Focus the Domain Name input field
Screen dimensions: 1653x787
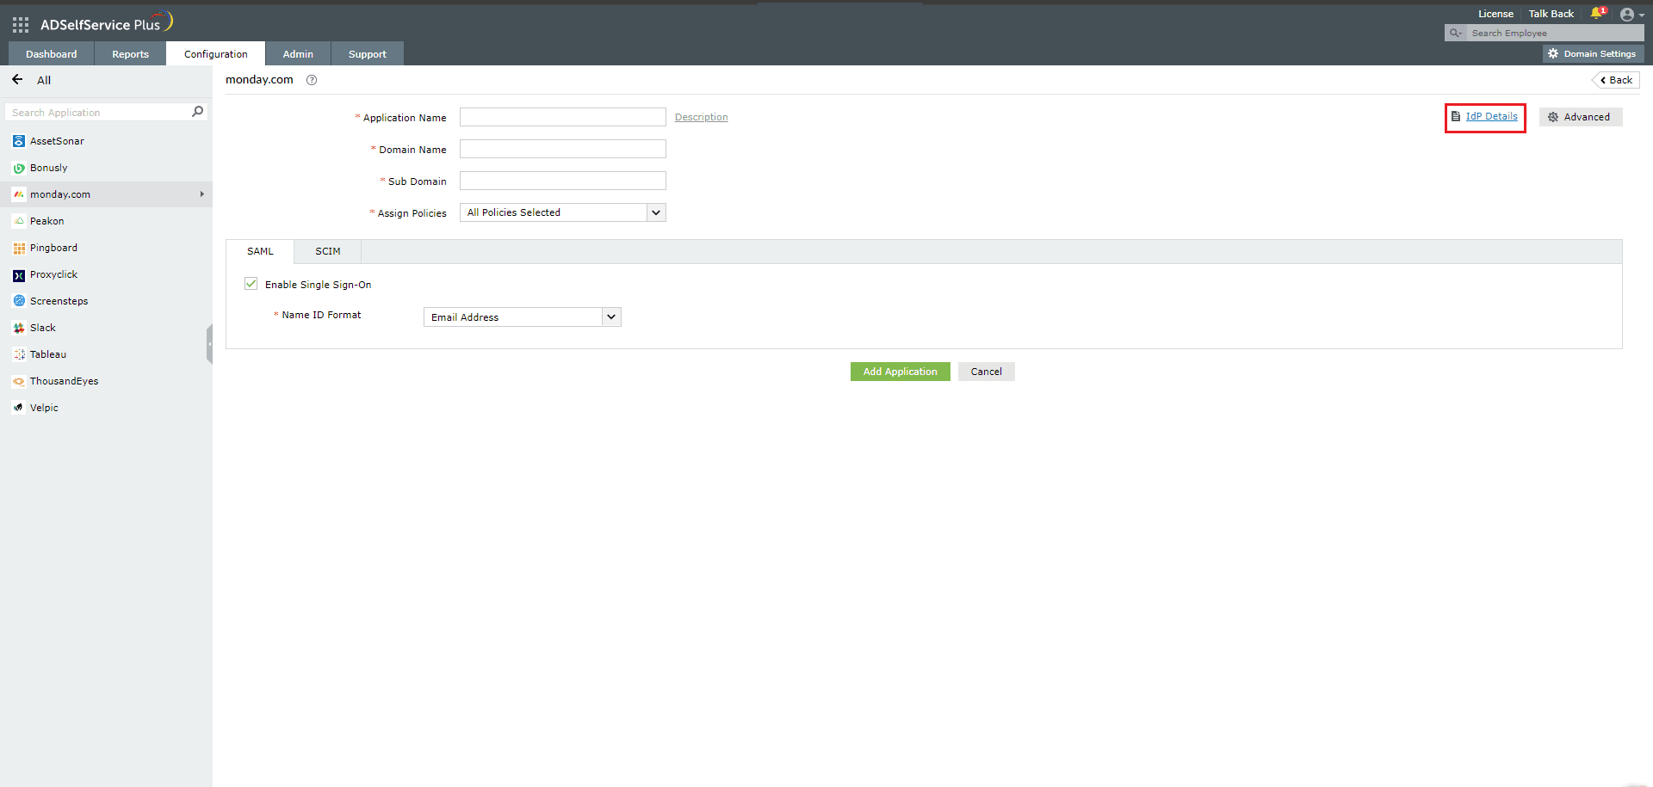[x=563, y=149]
